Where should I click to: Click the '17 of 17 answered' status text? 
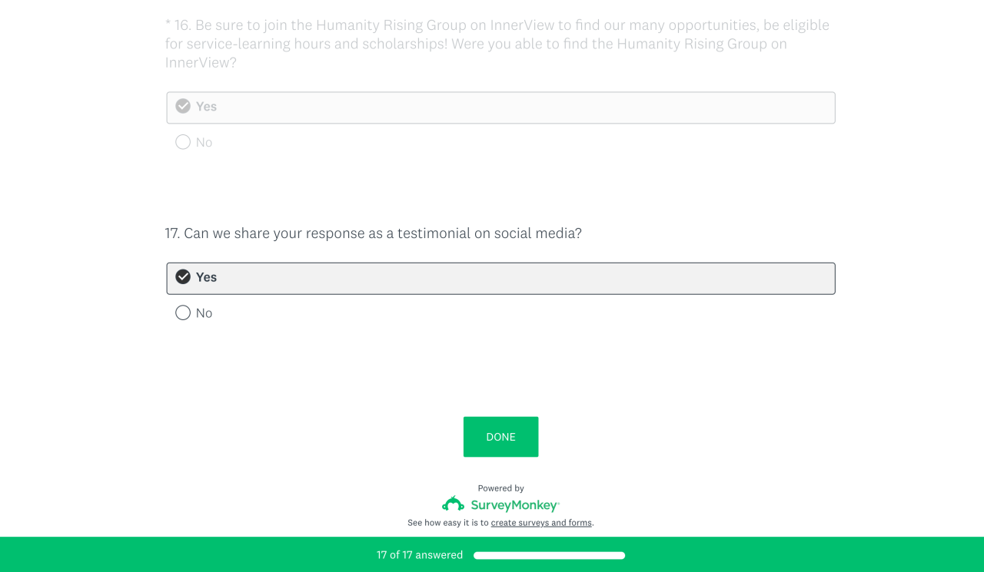[420, 555]
